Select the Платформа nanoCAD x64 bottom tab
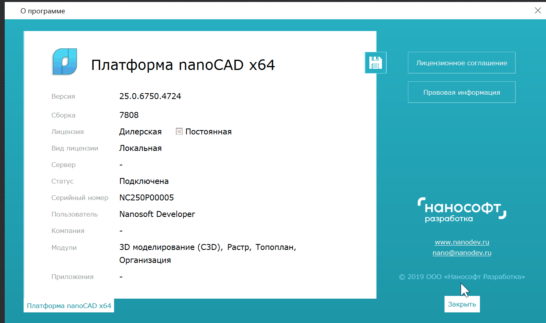The height and width of the screenshot is (323, 546). (69, 305)
